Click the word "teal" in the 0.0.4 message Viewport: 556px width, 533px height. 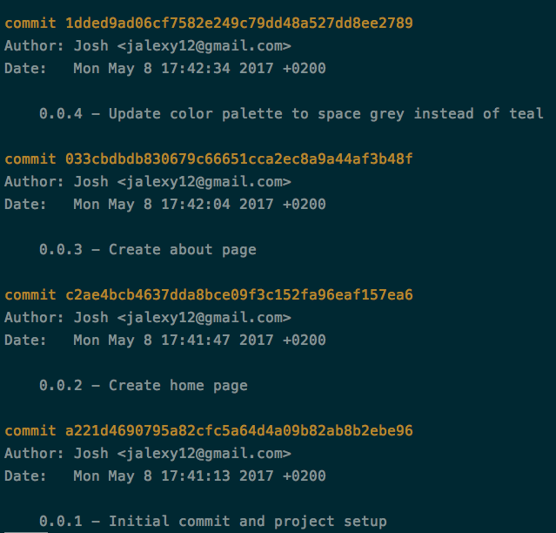(526, 113)
